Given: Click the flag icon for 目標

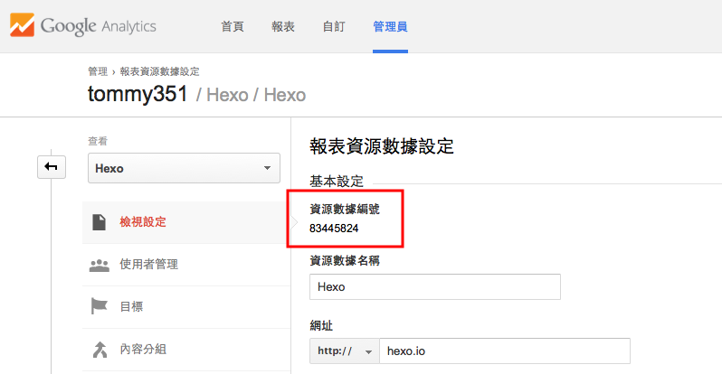Looking at the screenshot, I should [99, 307].
